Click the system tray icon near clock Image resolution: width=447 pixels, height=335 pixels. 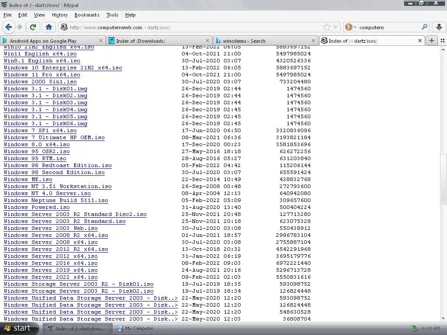point(415,328)
